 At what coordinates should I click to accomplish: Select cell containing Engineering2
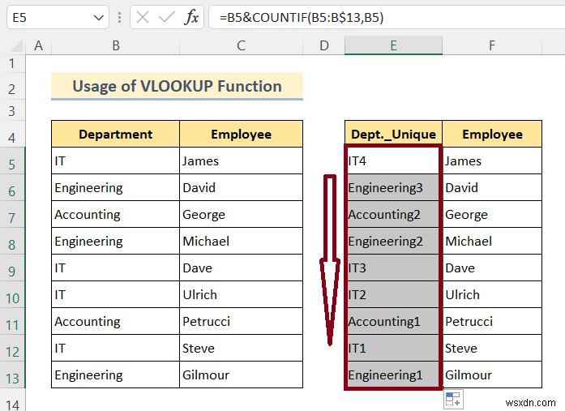tap(393, 241)
